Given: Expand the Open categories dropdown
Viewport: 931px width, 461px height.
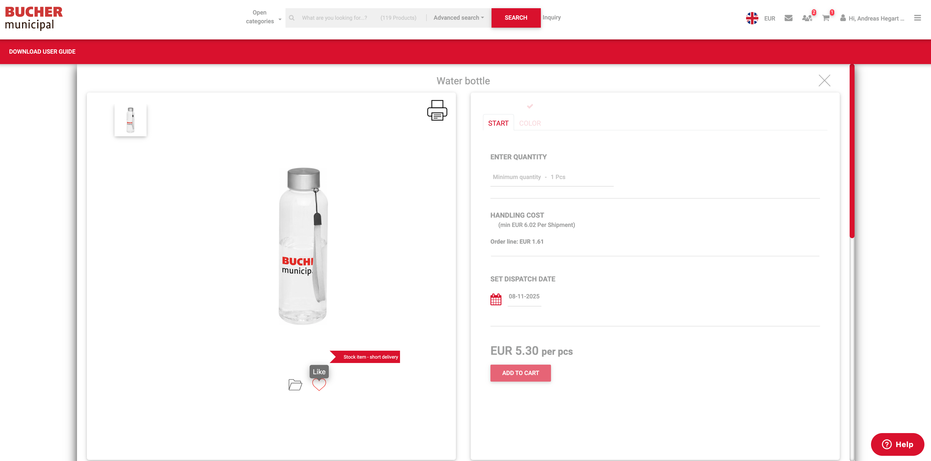Looking at the screenshot, I should point(263,17).
